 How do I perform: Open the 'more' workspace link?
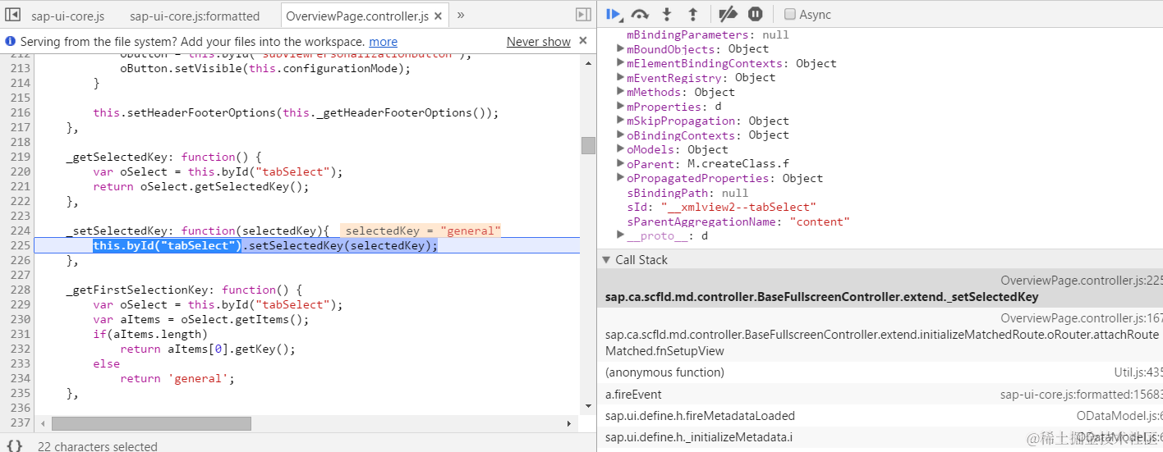383,42
